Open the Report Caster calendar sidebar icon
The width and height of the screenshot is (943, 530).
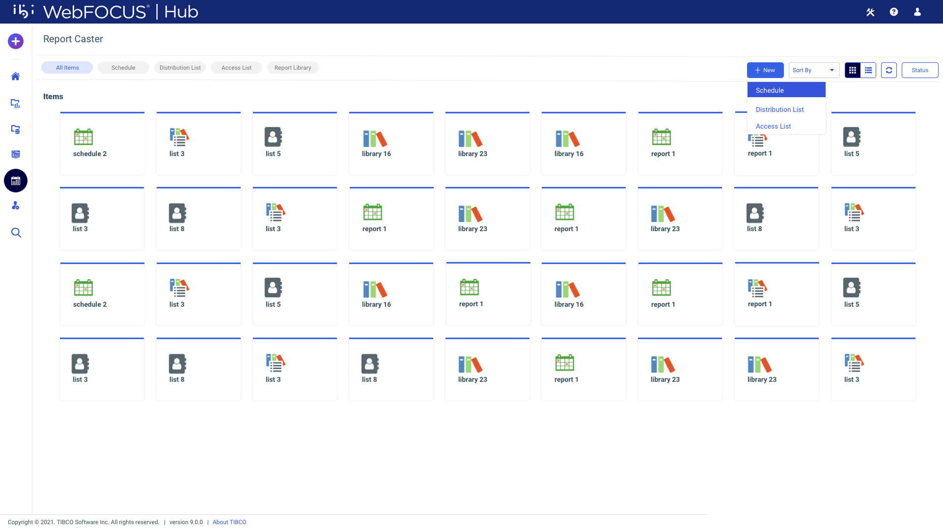click(16, 181)
